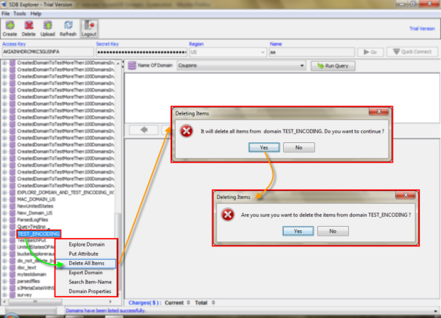The height and width of the screenshot is (318, 441).
Task: Expand the TEST_ENCODING tree node
Action: tap(5, 234)
